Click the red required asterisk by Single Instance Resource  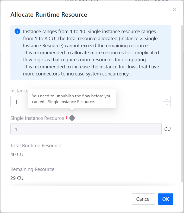[x=67, y=118]
